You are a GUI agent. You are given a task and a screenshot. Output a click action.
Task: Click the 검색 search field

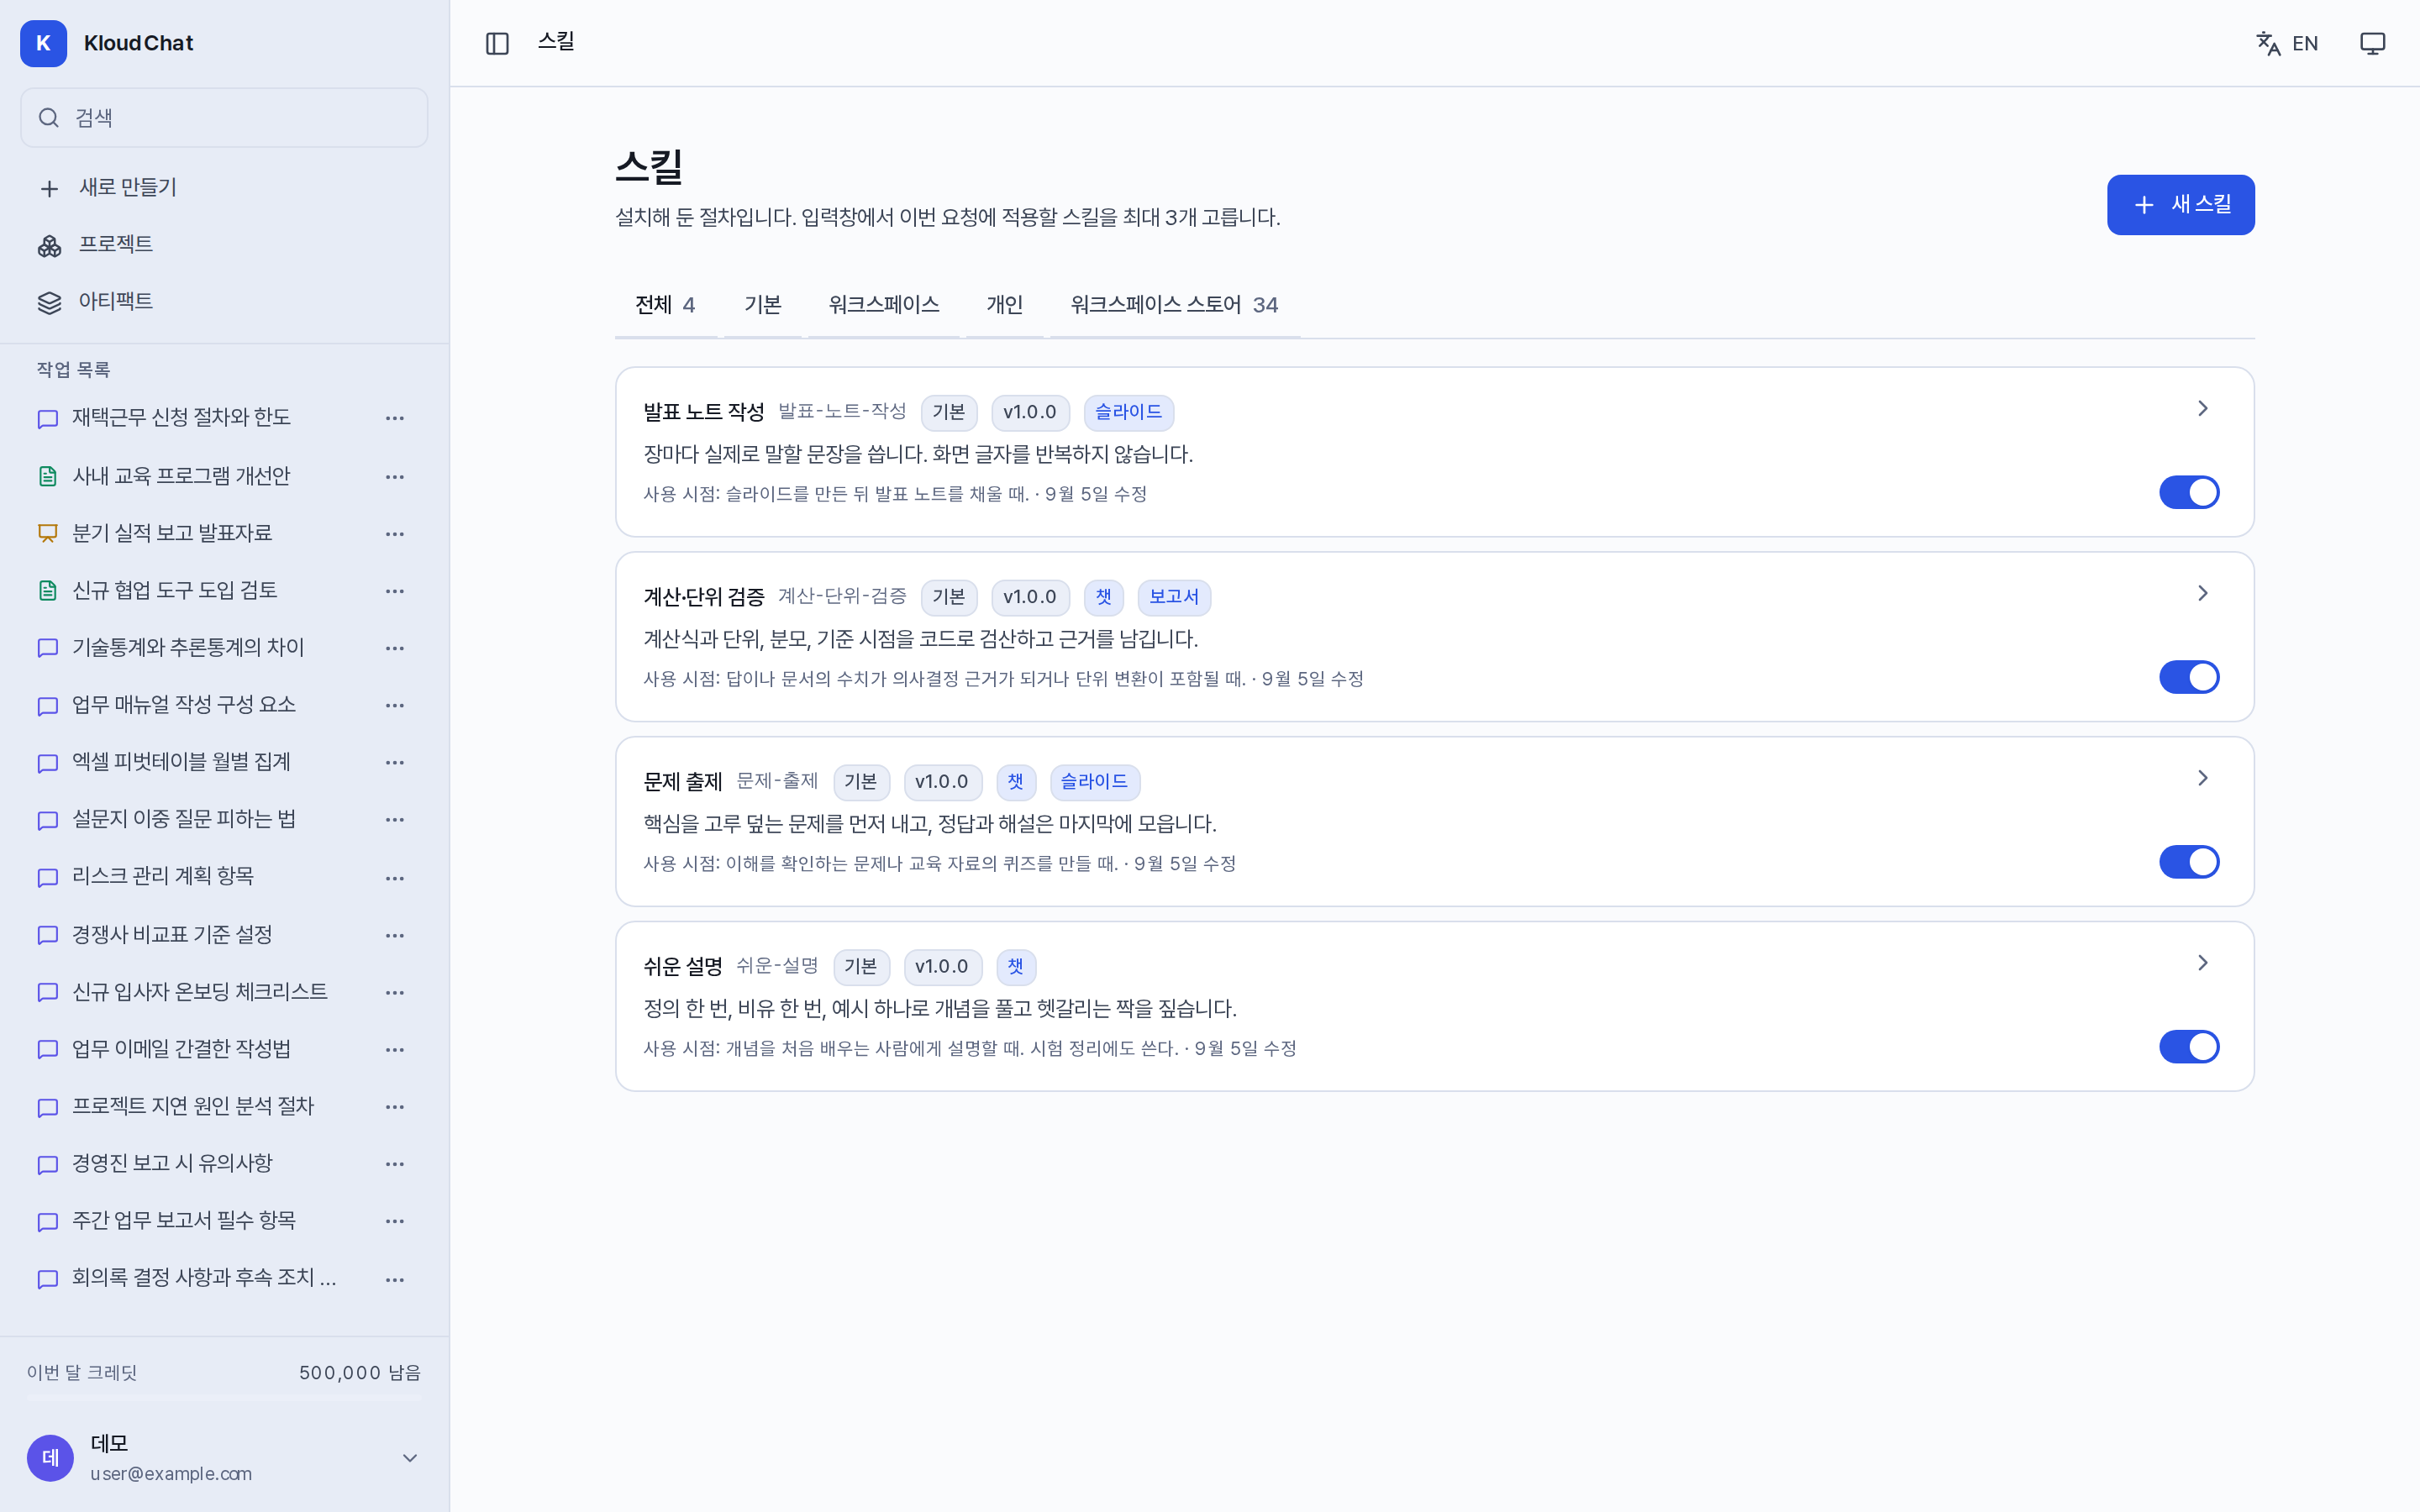224,118
